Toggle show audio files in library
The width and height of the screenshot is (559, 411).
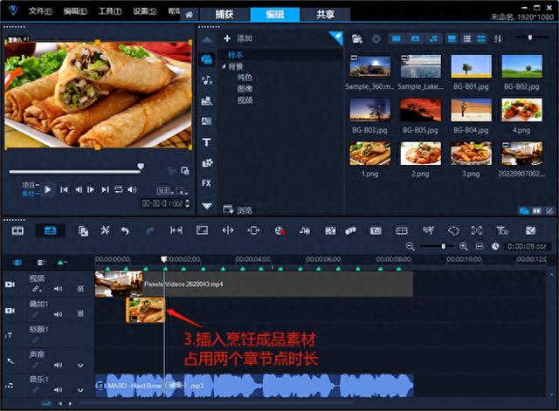coord(433,38)
